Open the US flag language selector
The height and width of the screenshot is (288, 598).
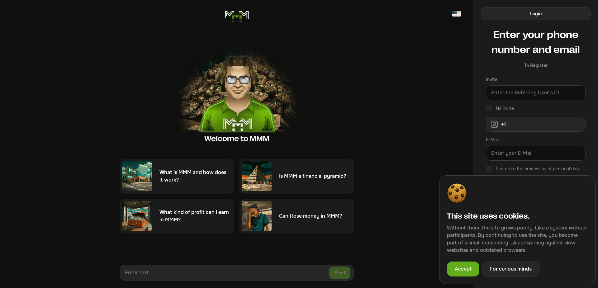[x=457, y=14]
